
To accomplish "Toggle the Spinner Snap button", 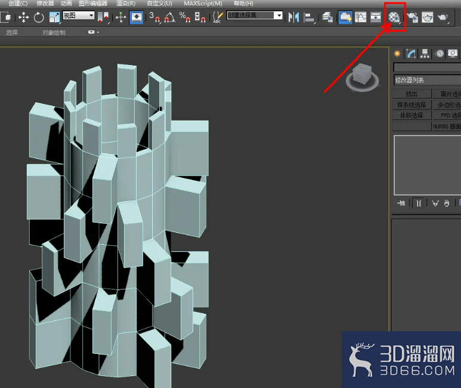I will (200, 17).
